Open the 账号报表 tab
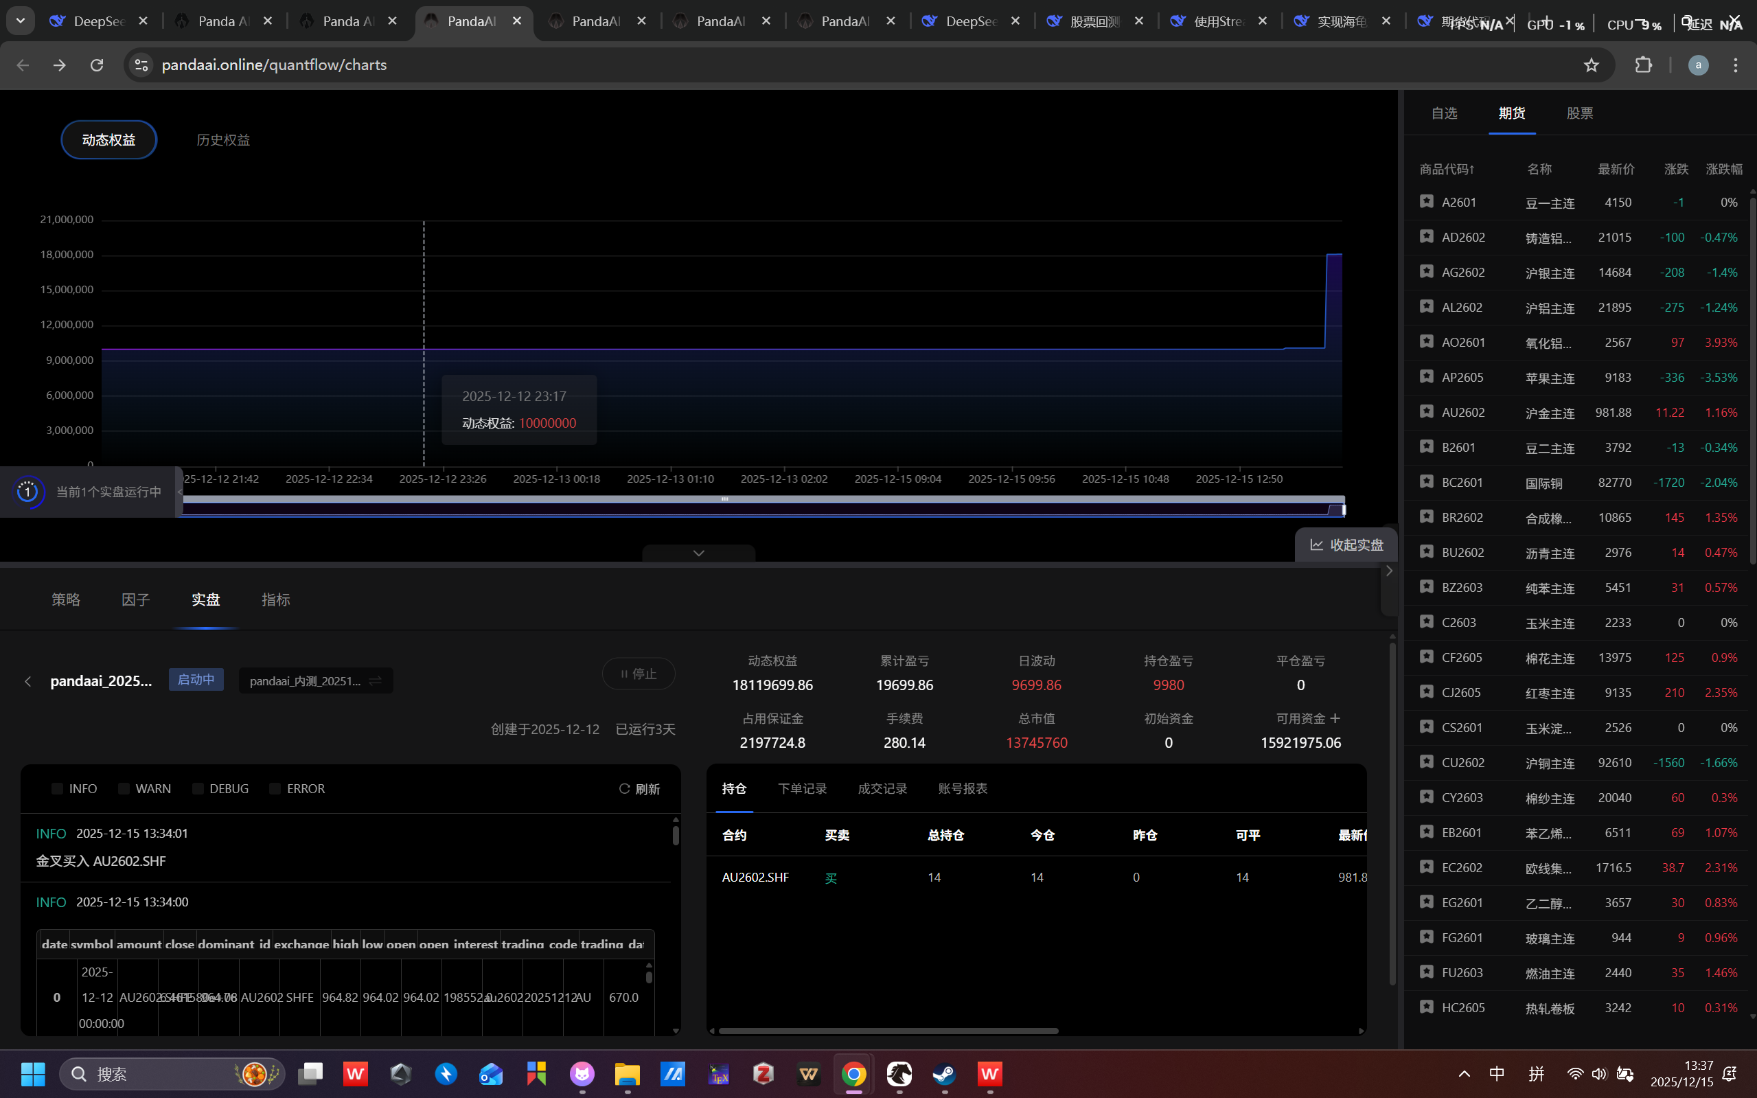The height and width of the screenshot is (1098, 1757). coord(963,788)
